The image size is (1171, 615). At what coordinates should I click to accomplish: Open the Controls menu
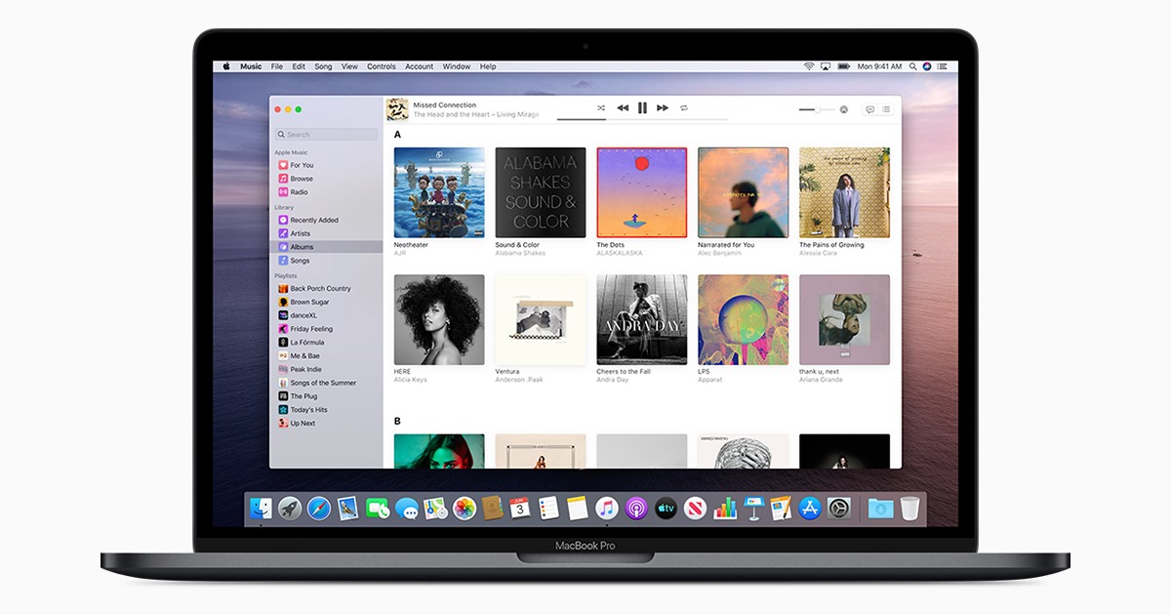(x=382, y=66)
